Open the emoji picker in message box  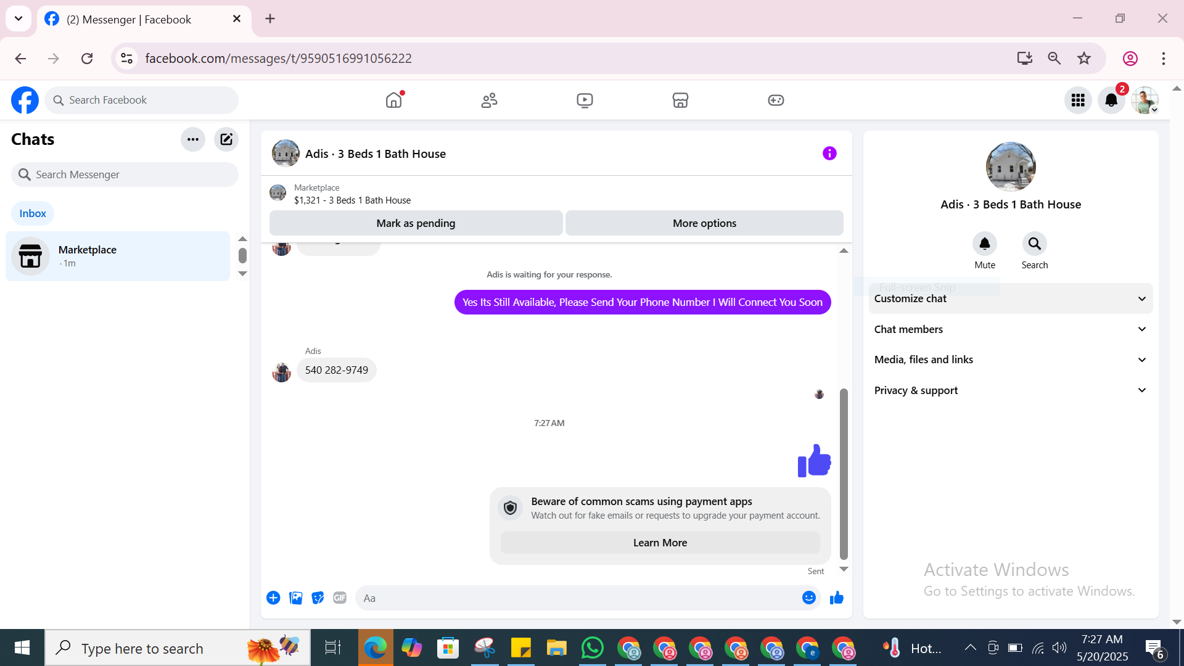pos(809,598)
